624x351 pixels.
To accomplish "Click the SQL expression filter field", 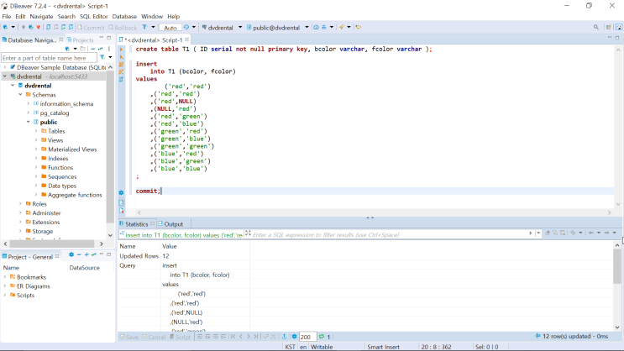I will point(390,235).
